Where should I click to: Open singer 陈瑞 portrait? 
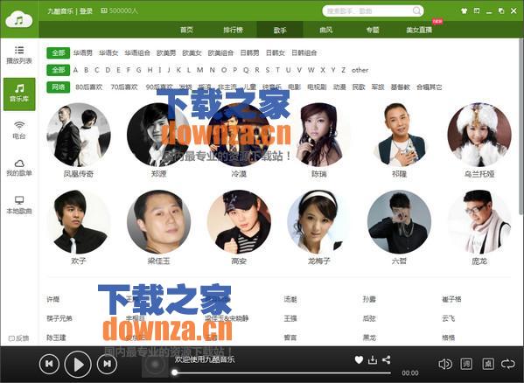(319, 135)
